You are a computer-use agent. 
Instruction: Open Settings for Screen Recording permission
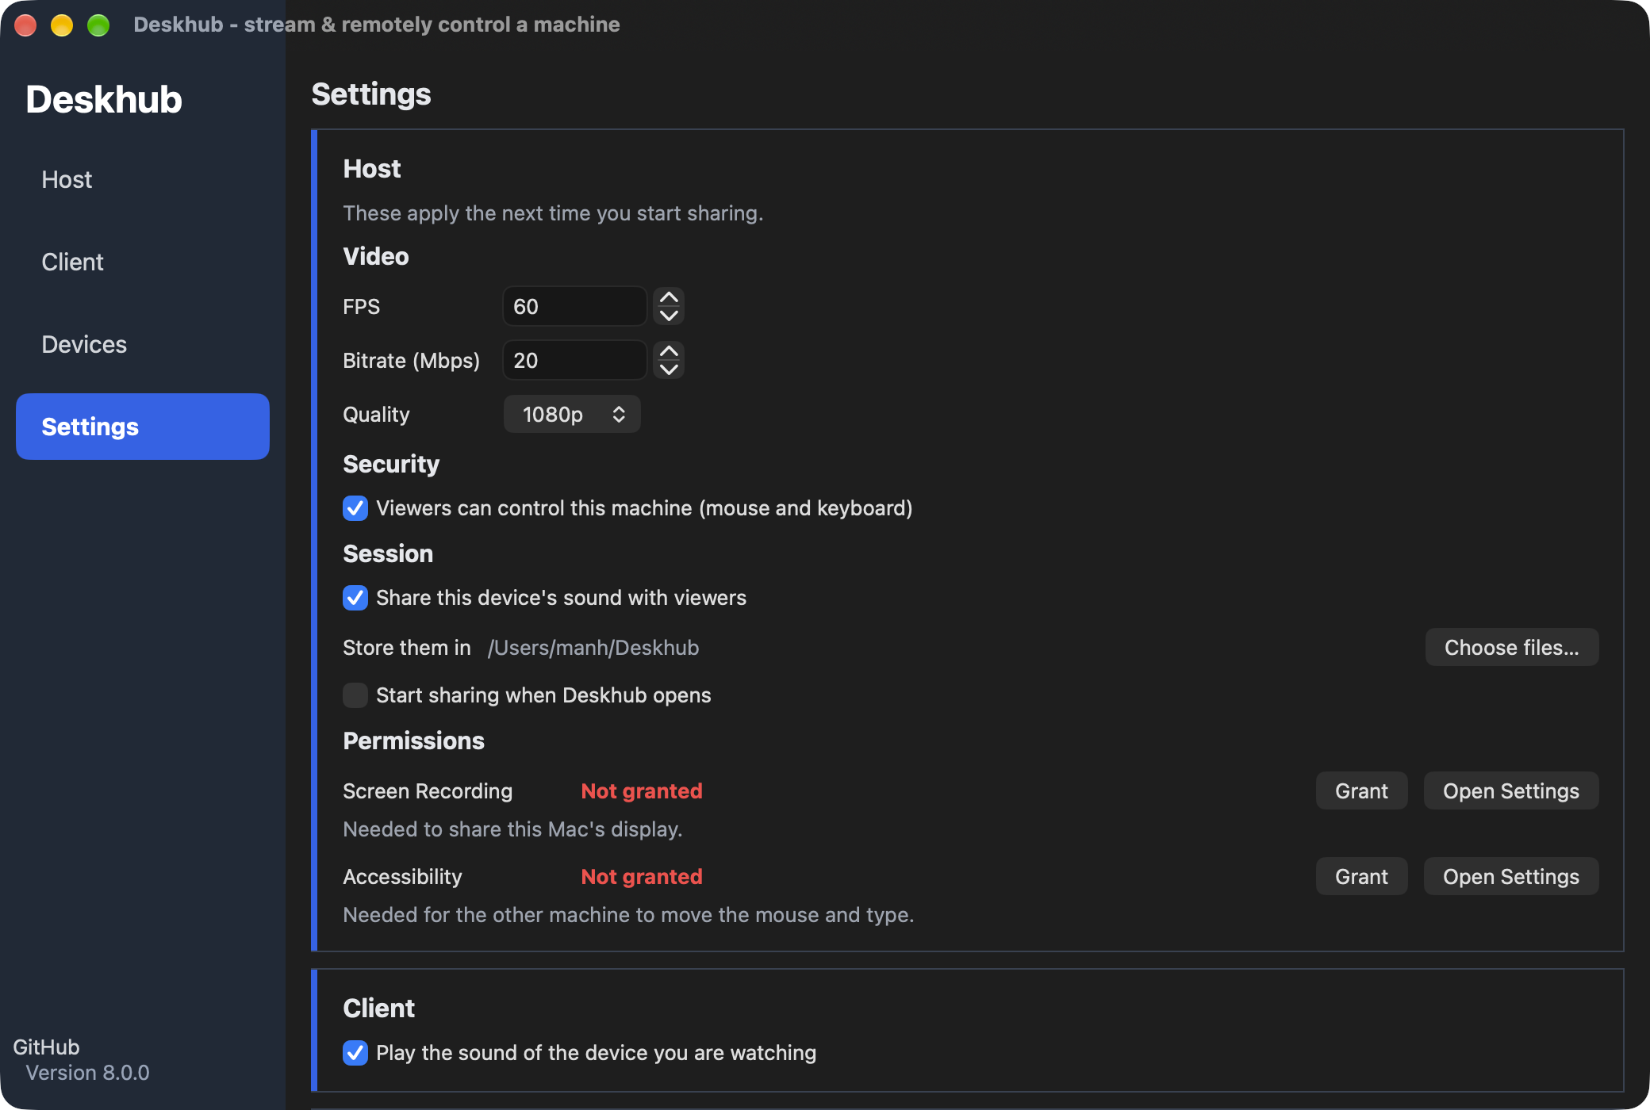pyautogui.click(x=1511, y=791)
